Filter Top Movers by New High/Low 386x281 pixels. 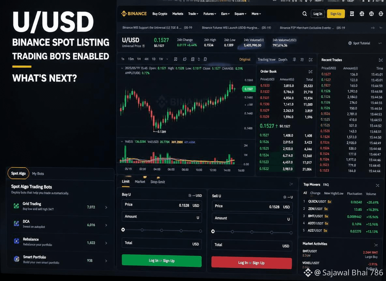[334, 193]
